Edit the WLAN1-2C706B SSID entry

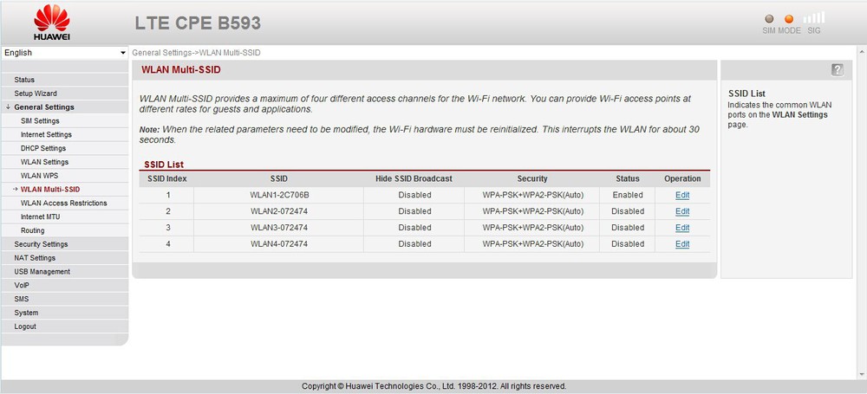682,195
